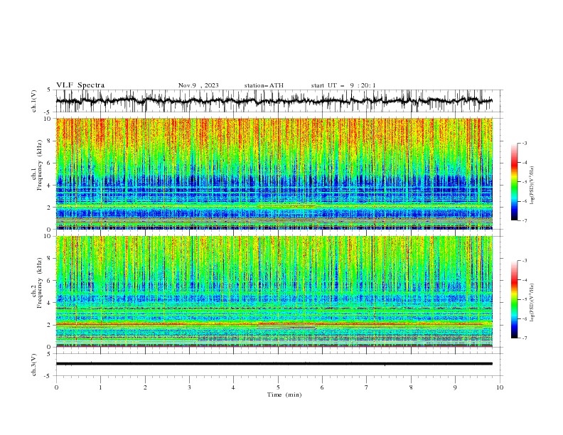563x435 pixels.
Task: Click time axis tick label "3"
Action: pos(189,387)
